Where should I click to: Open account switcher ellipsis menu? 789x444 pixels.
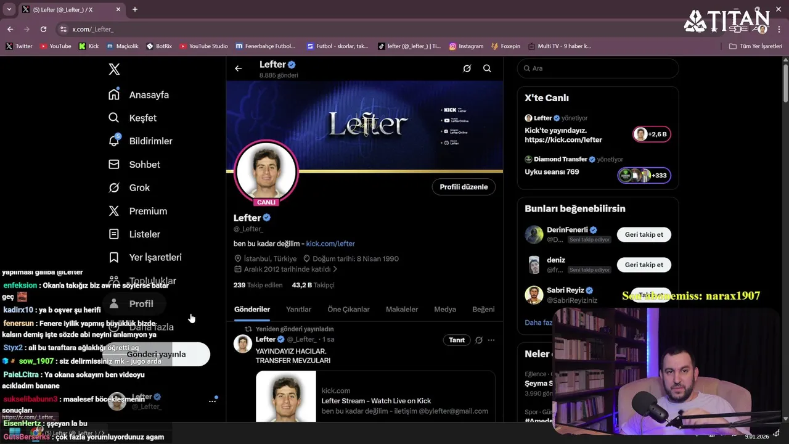[x=212, y=401]
